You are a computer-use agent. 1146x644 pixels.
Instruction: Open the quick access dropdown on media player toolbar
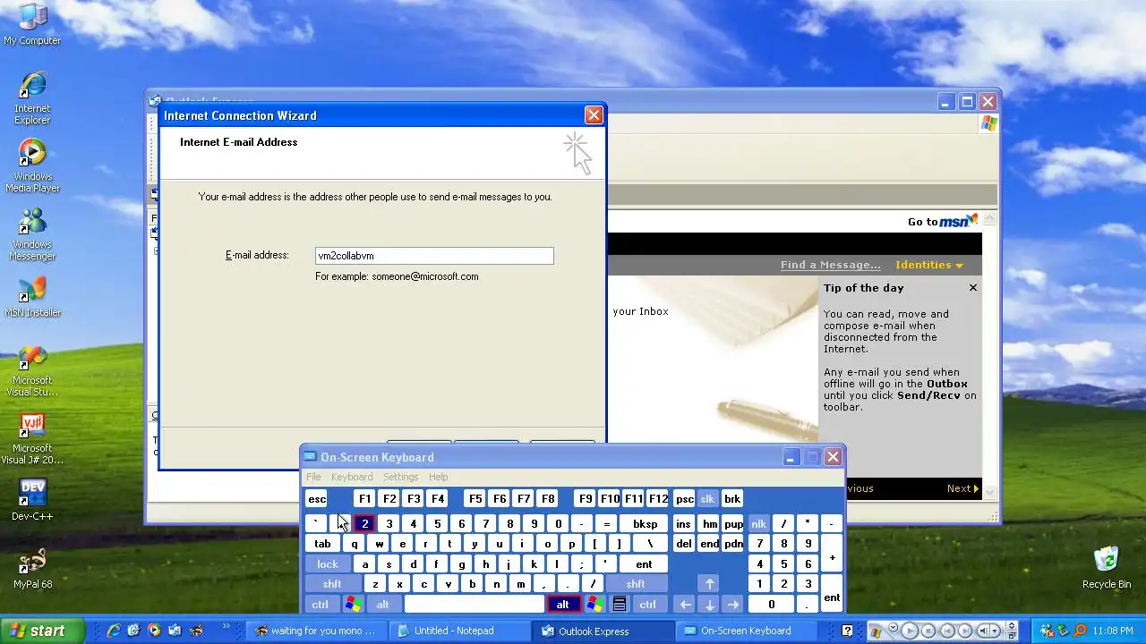pos(894,627)
